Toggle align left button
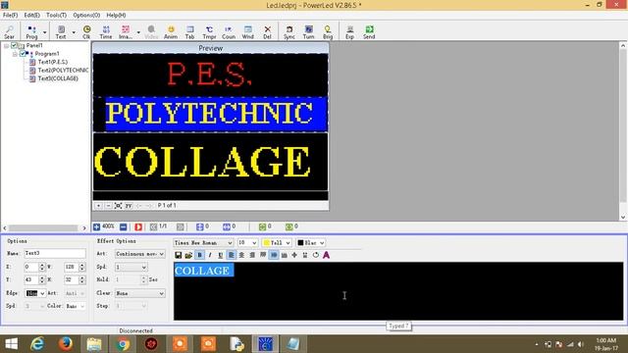 point(232,255)
